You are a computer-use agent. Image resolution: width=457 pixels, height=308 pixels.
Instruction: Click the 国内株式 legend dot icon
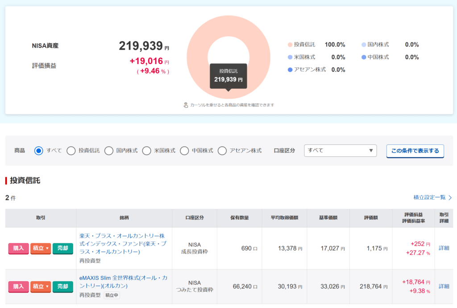(364, 45)
